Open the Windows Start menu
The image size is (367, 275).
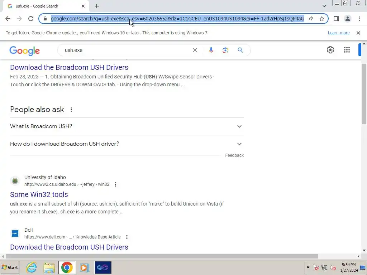click(x=10, y=267)
